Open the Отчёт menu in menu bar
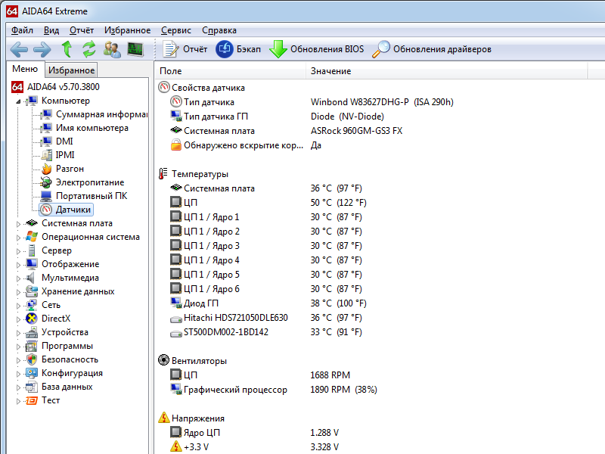Image resolution: width=605 pixels, height=454 pixels. pos(82,30)
